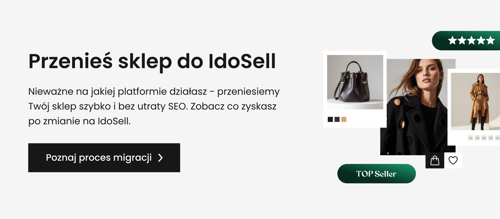Select size 36 chip
This screenshot has height=219, width=500.
click(x=470, y=138)
